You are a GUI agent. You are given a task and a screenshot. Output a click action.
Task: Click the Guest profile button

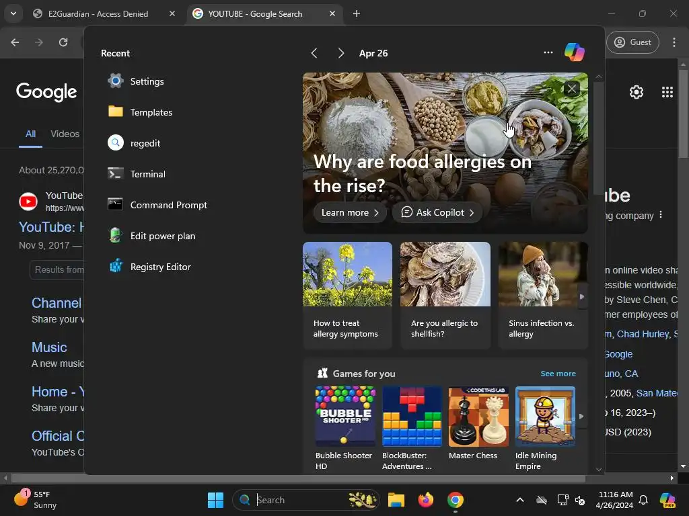pos(632,42)
